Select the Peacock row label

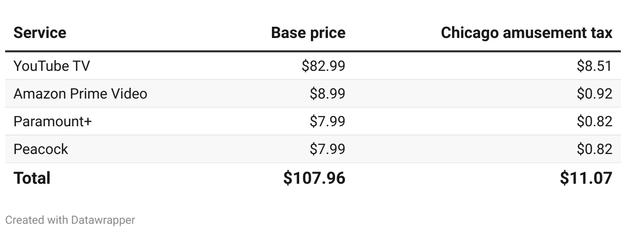(41, 149)
